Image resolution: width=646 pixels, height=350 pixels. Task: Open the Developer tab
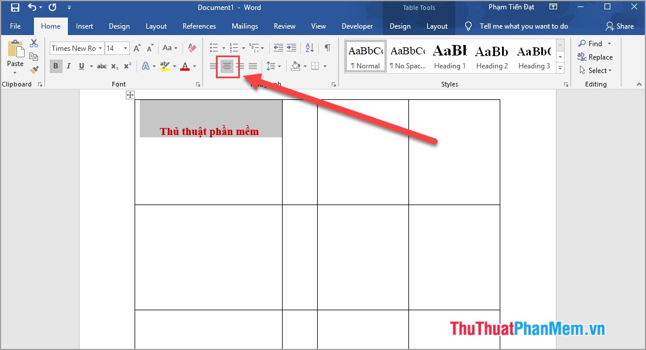click(357, 26)
